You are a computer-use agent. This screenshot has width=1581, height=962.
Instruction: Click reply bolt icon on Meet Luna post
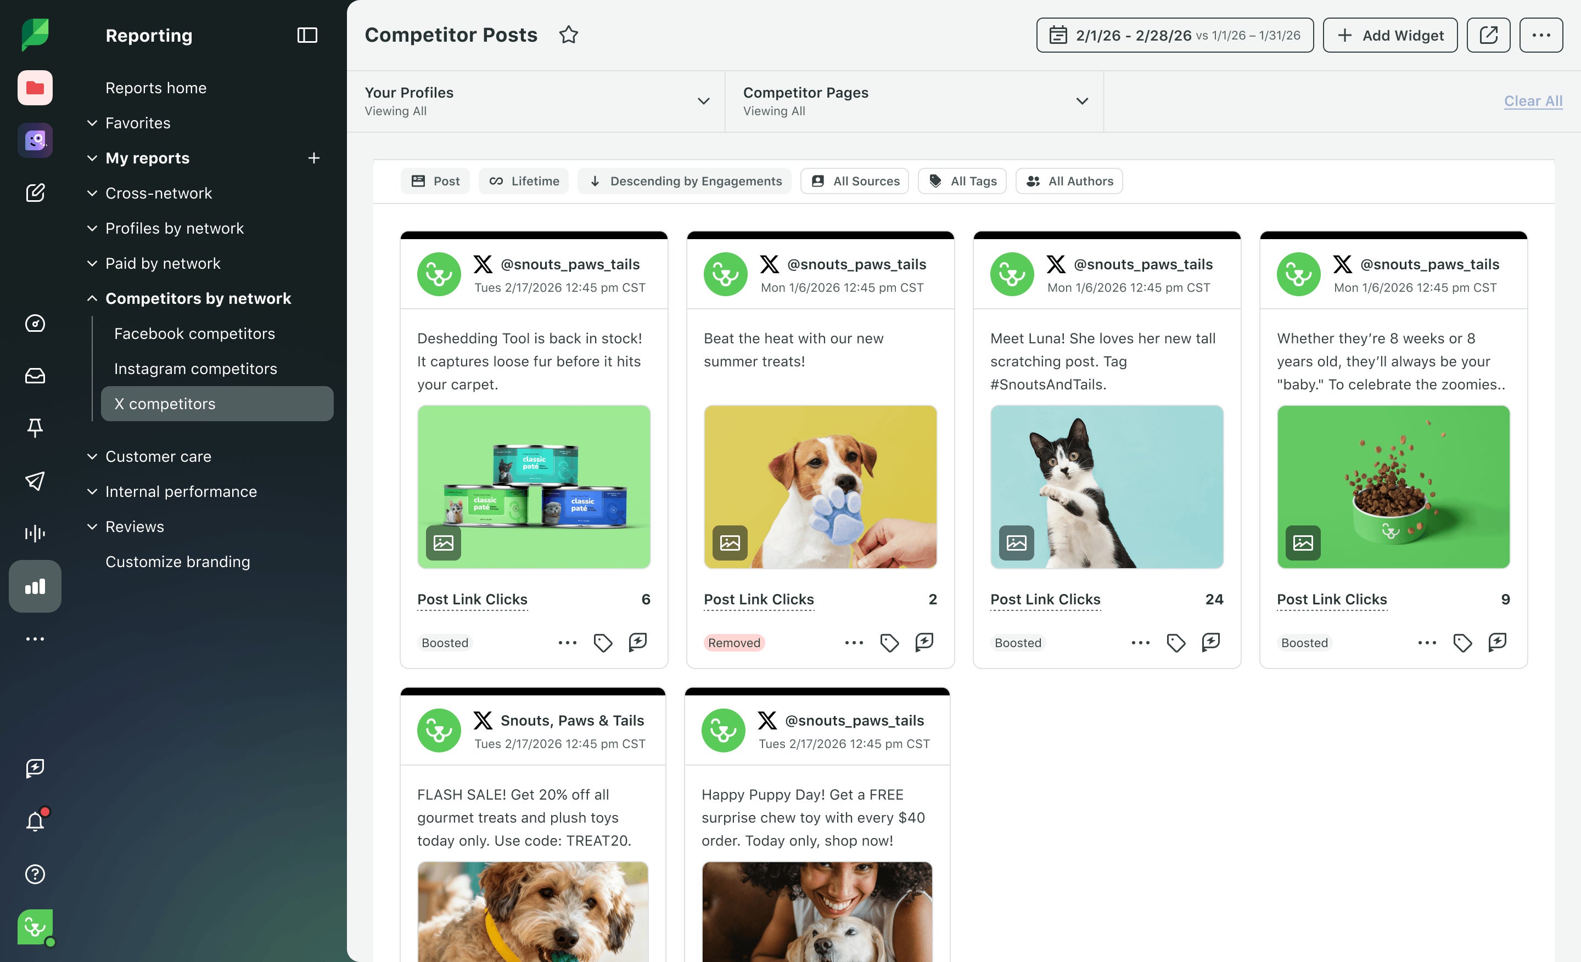(1211, 642)
